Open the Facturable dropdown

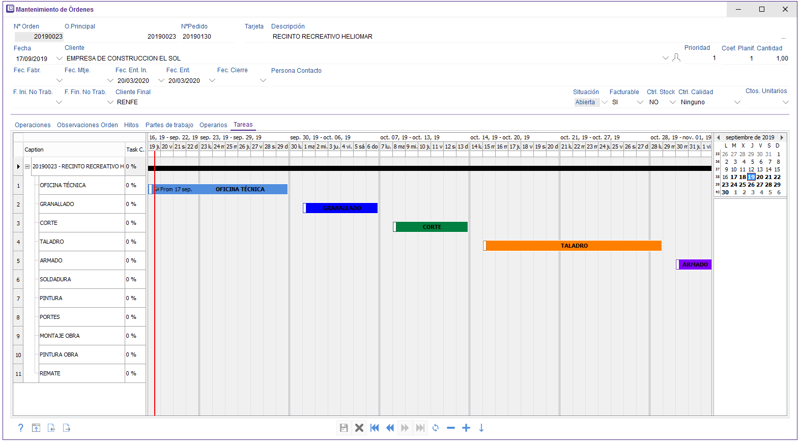tap(640, 102)
